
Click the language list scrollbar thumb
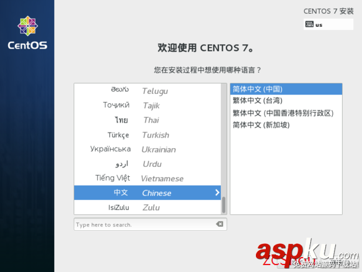point(223,204)
